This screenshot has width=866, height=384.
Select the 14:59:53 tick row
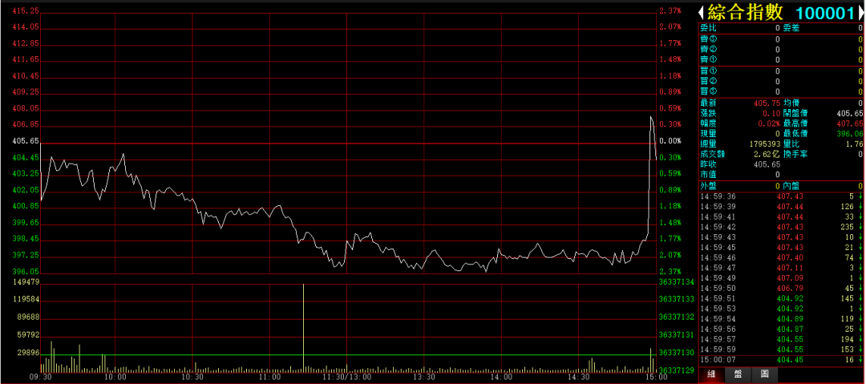pyautogui.click(x=781, y=309)
